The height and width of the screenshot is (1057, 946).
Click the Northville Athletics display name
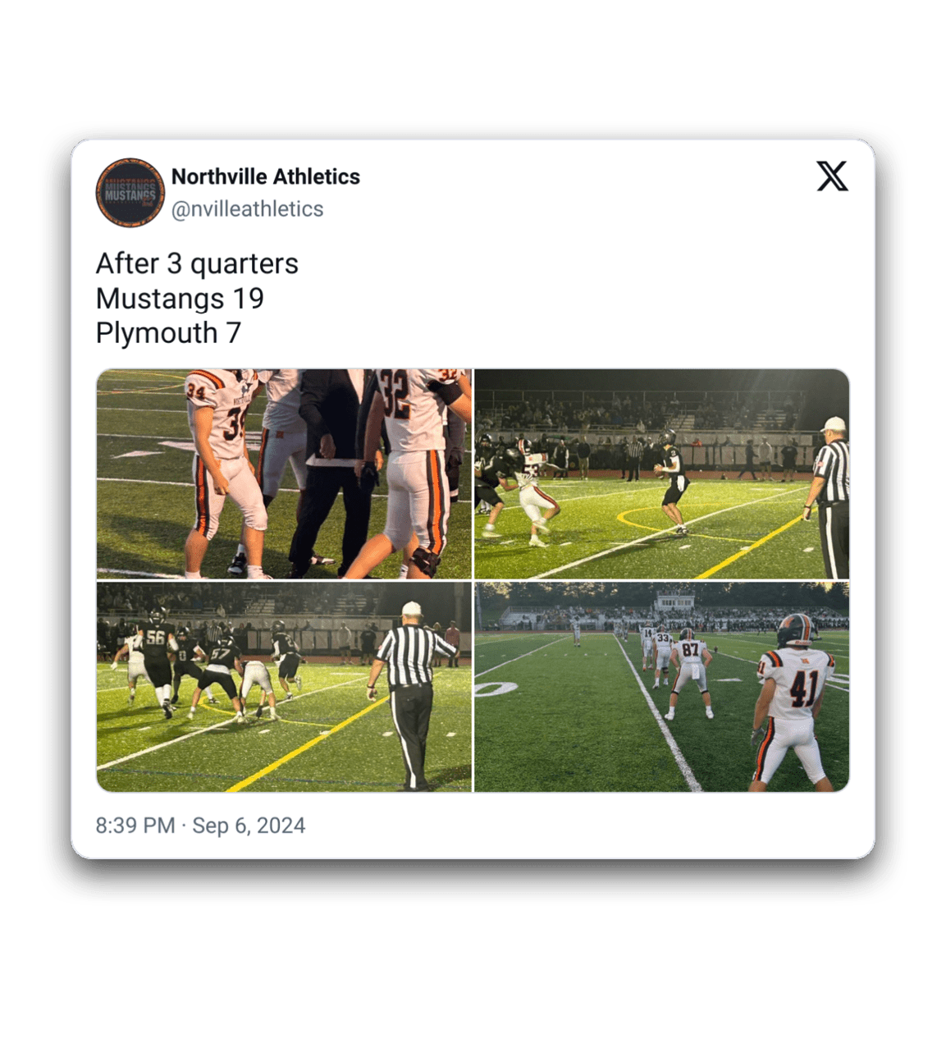coord(266,176)
